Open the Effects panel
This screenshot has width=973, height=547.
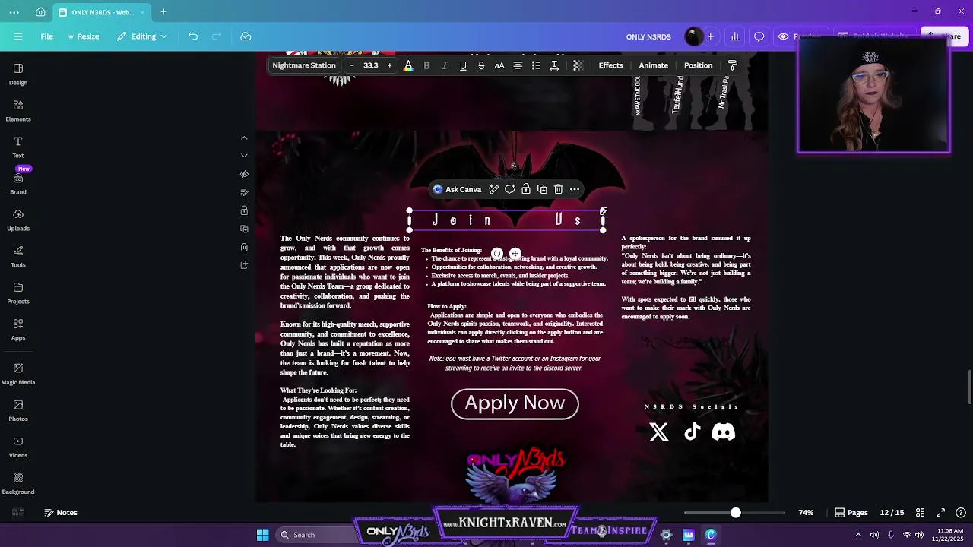(610, 65)
